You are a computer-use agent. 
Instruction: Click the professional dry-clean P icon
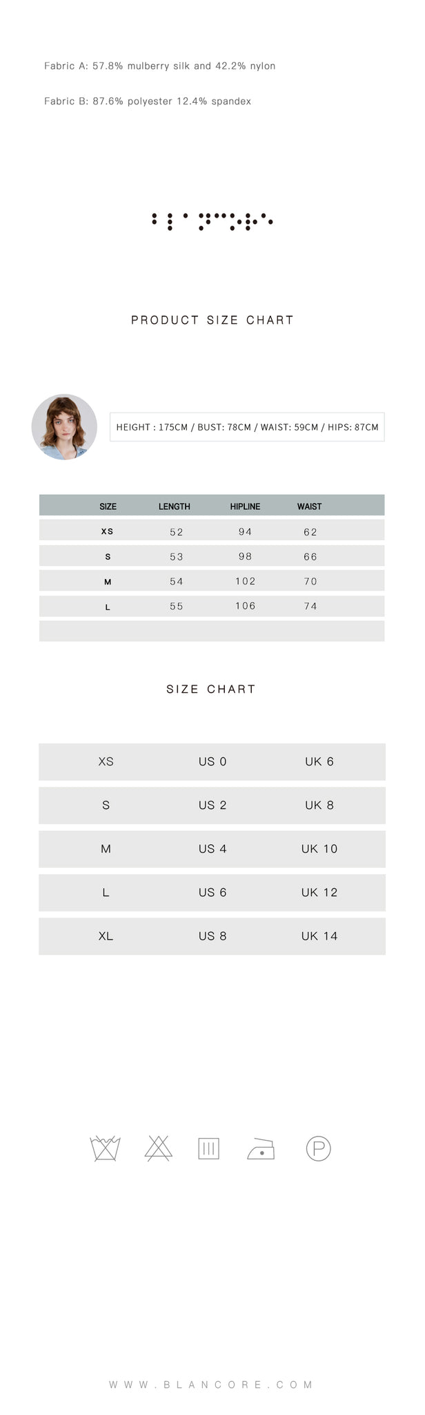tap(318, 1148)
